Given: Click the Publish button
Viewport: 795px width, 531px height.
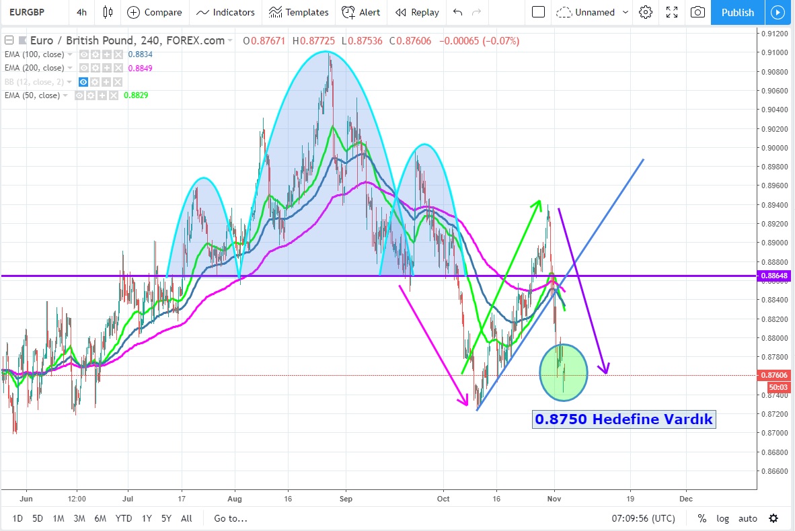Looking at the screenshot, I should (x=737, y=12).
